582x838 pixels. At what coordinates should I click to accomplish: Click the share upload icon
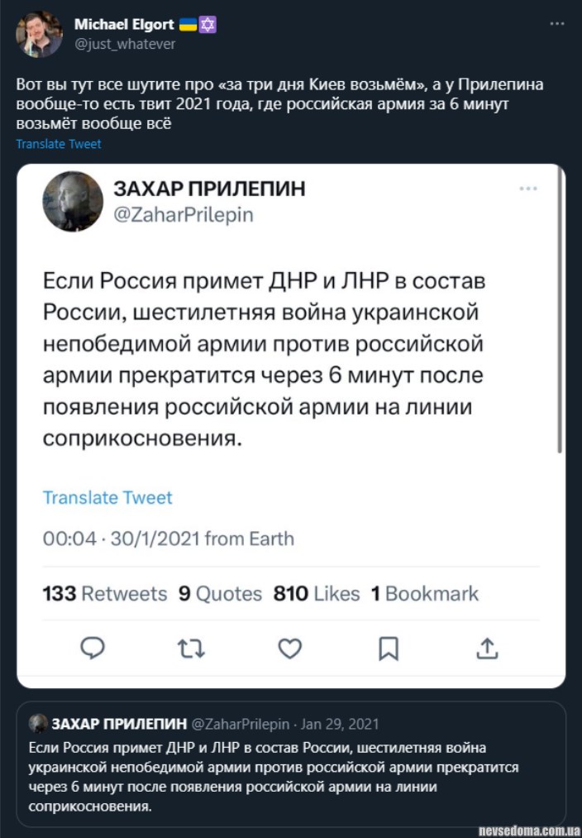click(488, 648)
